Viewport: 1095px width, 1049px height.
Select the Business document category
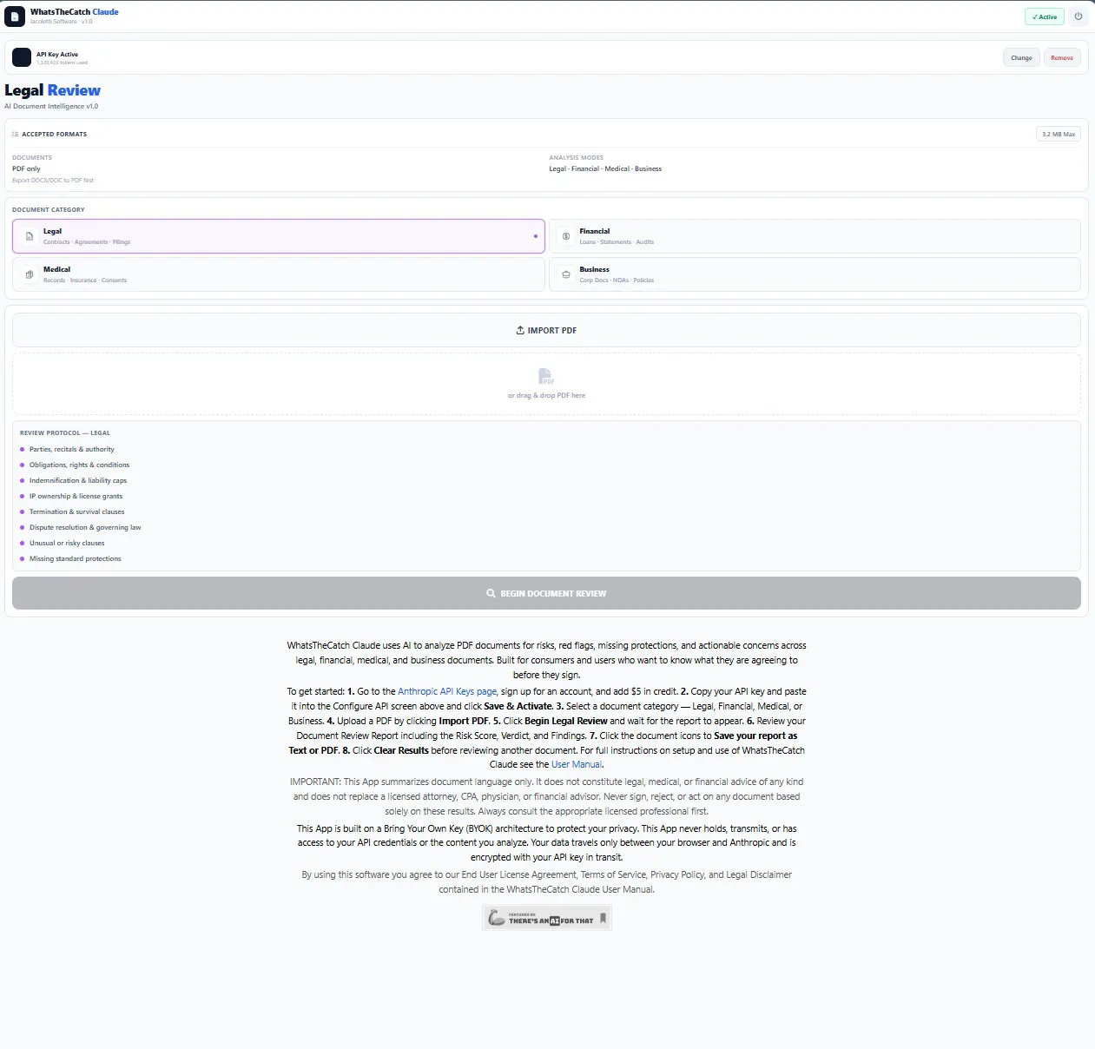coord(815,274)
